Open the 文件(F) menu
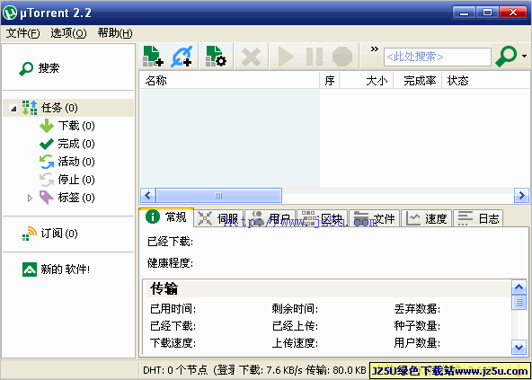 22,33
